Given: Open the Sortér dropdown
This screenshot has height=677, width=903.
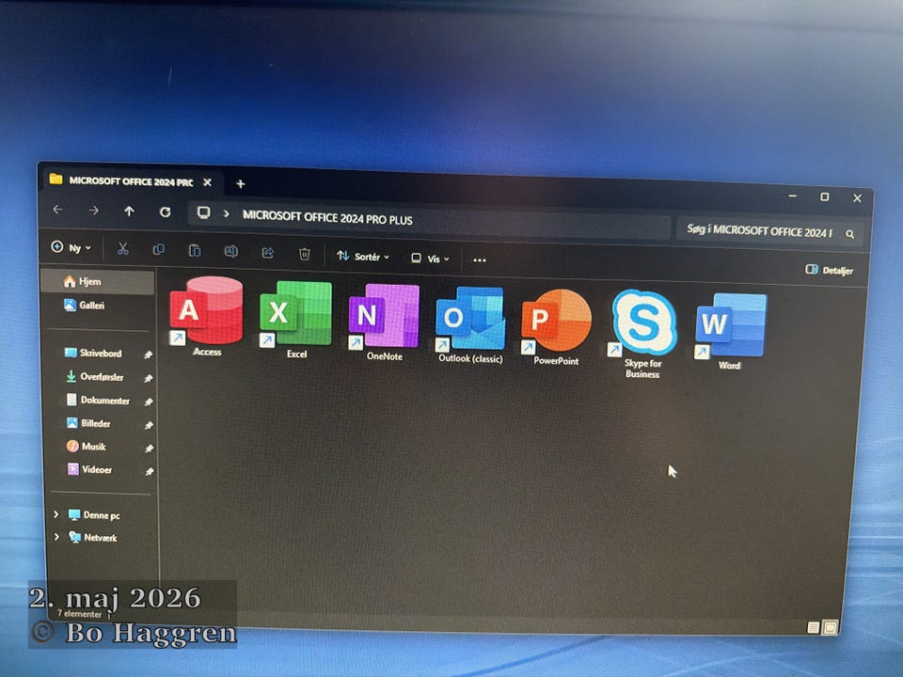Looking at the screenshot, I should point(363,256).
